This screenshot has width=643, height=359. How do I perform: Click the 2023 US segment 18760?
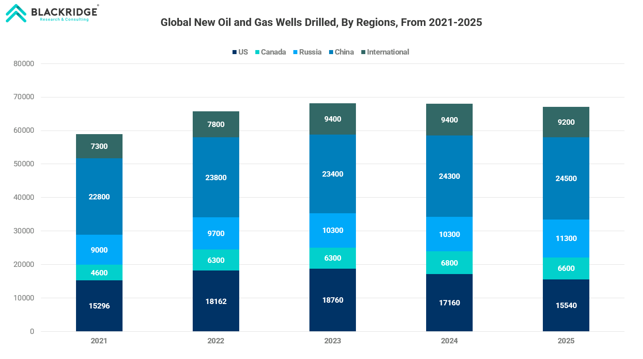(333, 300)
